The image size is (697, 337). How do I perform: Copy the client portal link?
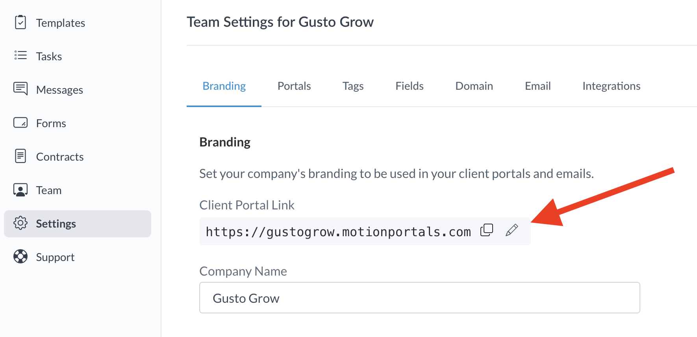(x=487, y=230)
